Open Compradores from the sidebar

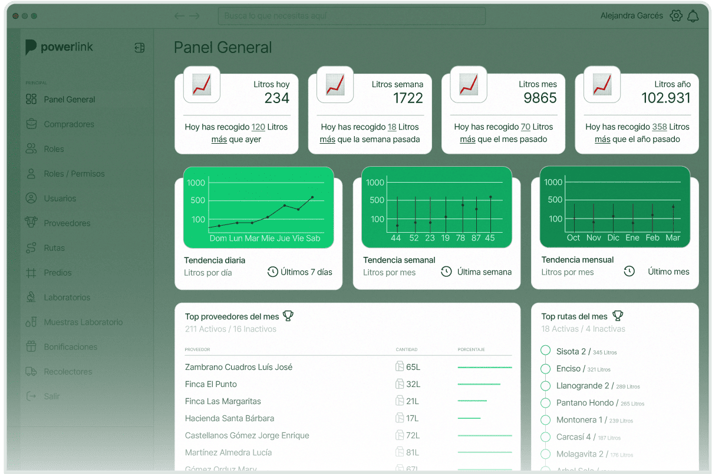68,124
